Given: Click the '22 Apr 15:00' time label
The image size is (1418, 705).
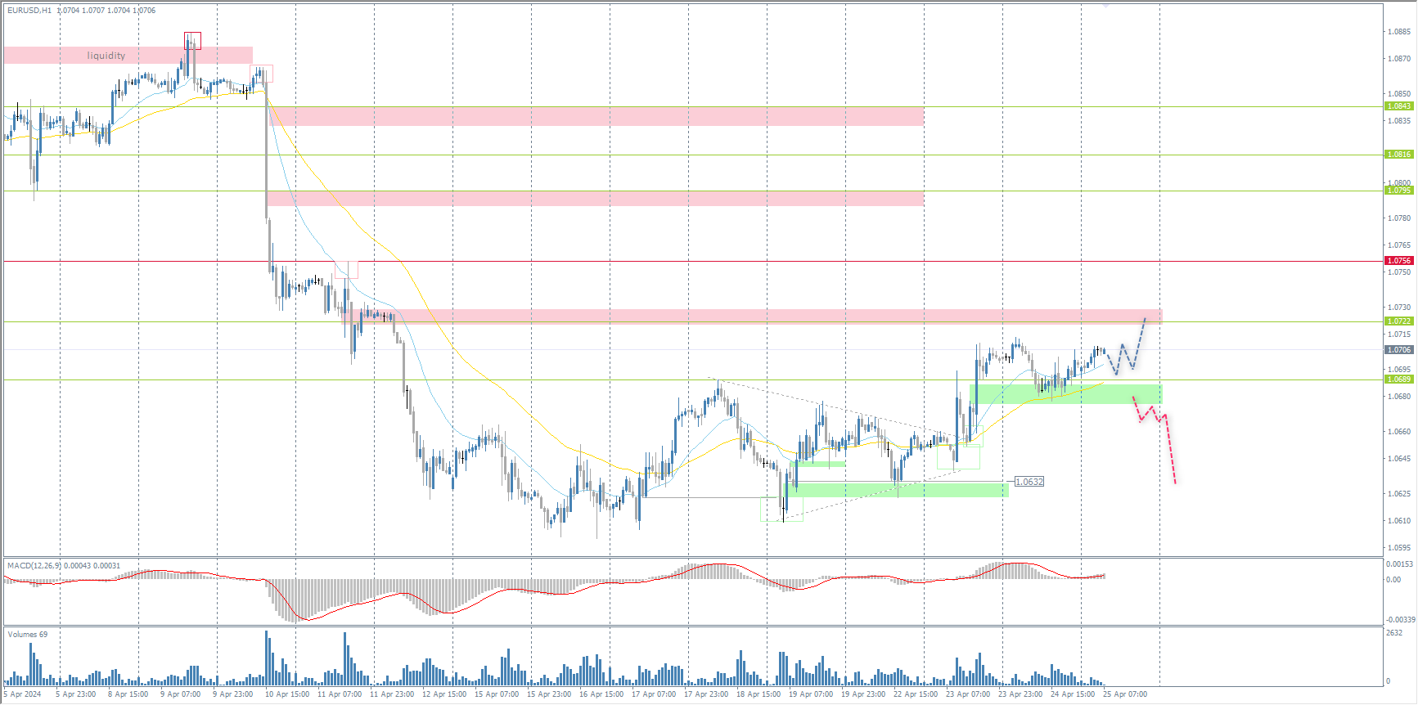Looking at the screenshot, I should point(916,694).
